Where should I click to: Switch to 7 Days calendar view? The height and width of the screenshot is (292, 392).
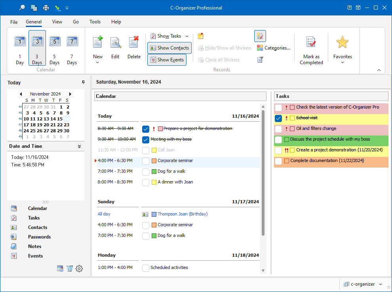point(72,48)
